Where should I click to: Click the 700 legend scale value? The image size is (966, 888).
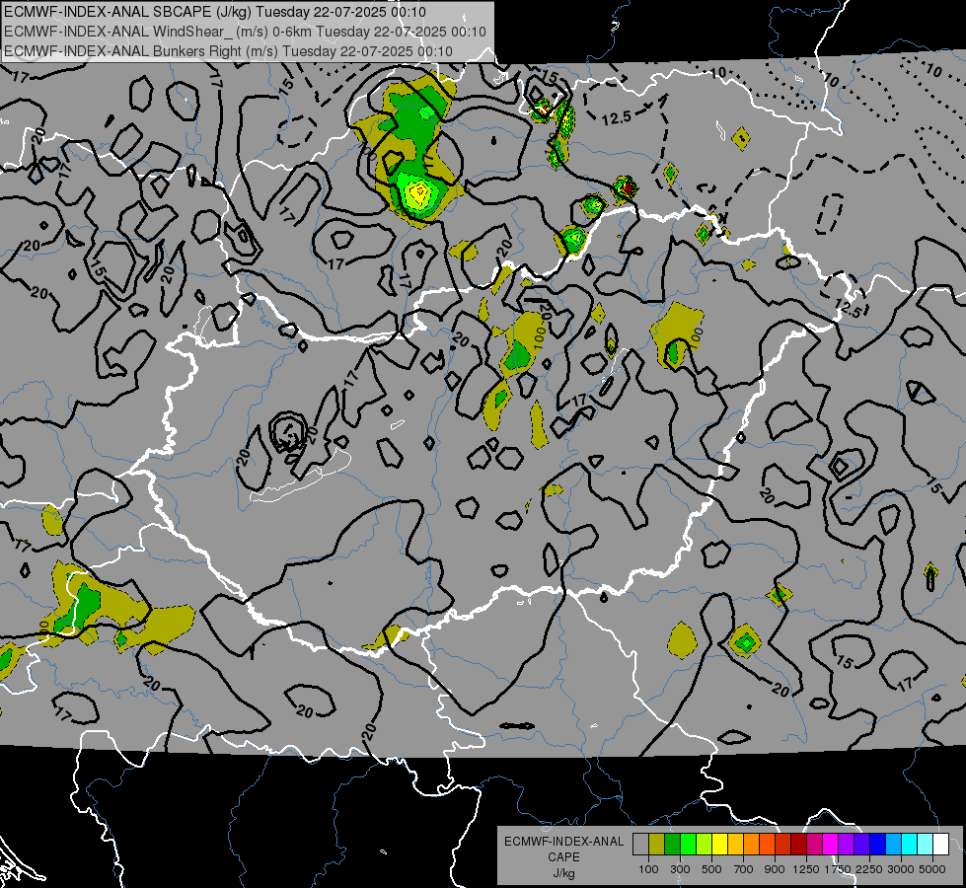(744, 869)
